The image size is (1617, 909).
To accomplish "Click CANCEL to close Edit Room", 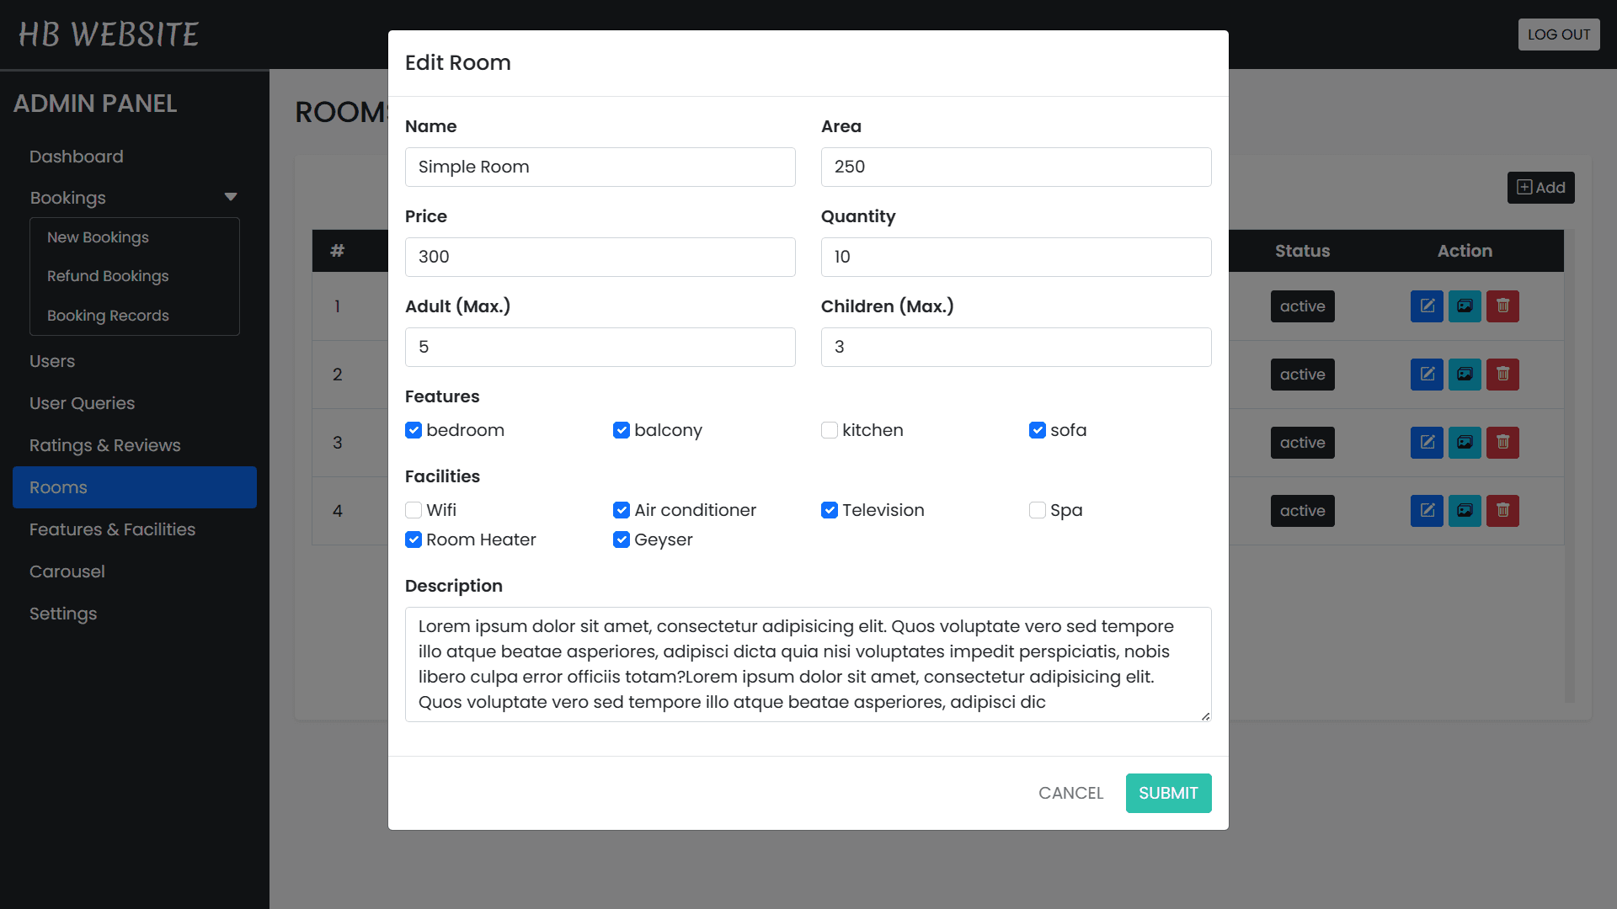I will coord(1070,793).
